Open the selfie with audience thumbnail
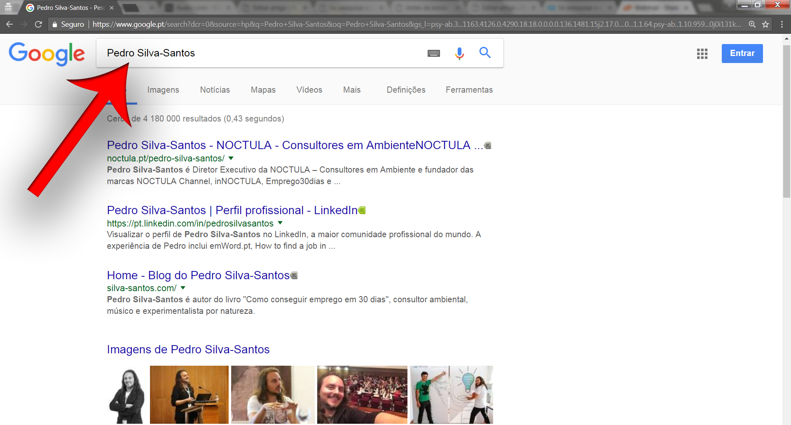791x425 pixels. tap(362, 395)
